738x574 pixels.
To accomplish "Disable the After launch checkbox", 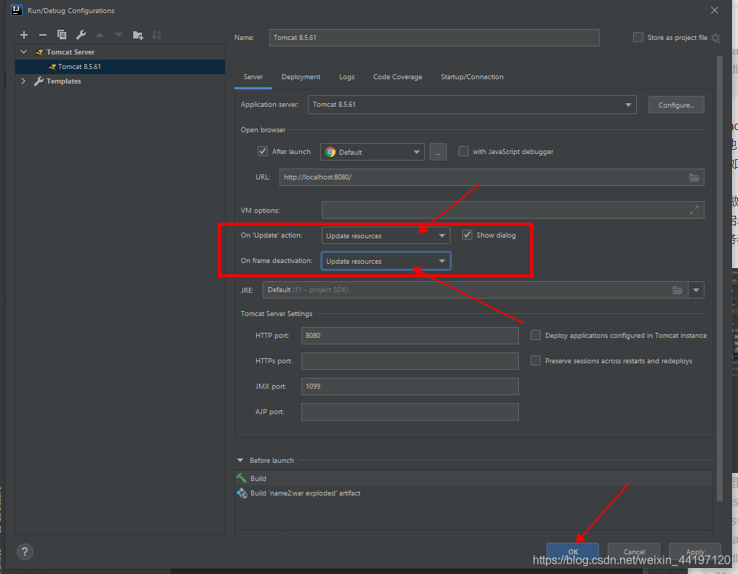I will (x=263, y=152).
